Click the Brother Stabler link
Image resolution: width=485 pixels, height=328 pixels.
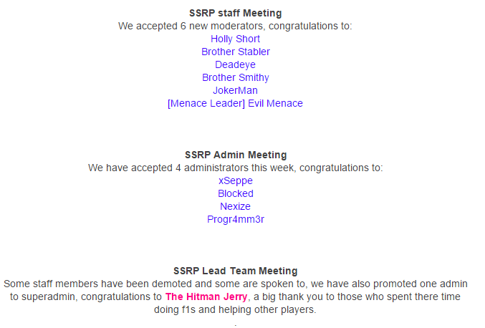[x=236, y=52]
